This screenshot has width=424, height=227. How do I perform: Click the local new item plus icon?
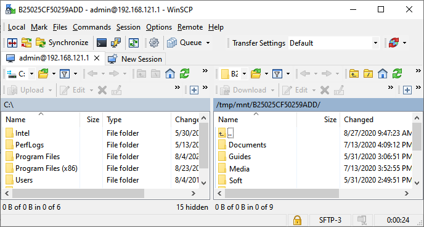click(194, 90)
